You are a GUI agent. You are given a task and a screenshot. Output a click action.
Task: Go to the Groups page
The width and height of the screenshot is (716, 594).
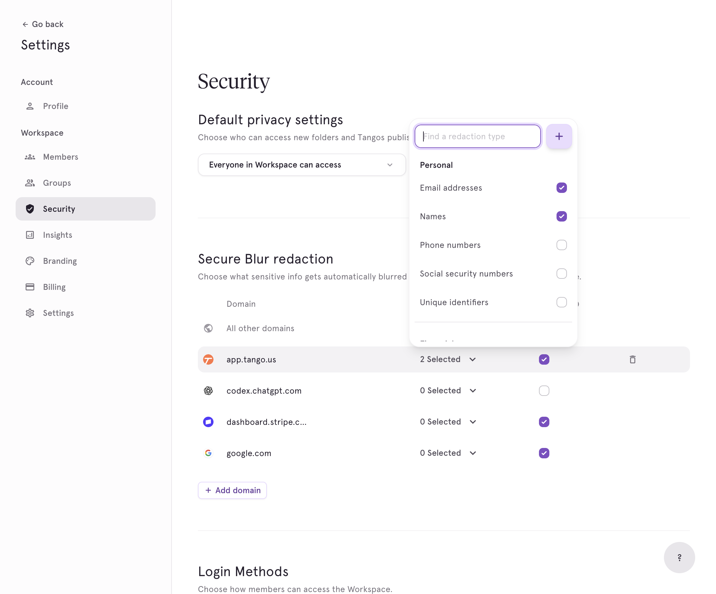[x=85, y=183]
